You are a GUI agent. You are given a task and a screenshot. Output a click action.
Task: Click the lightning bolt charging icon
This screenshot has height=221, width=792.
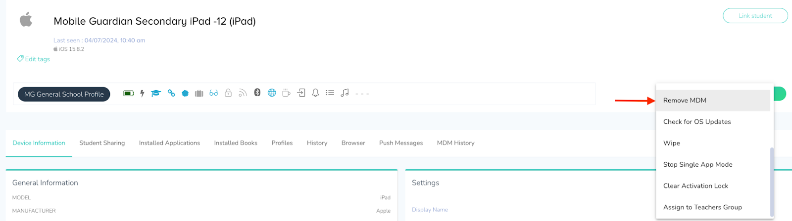(142, 93)
